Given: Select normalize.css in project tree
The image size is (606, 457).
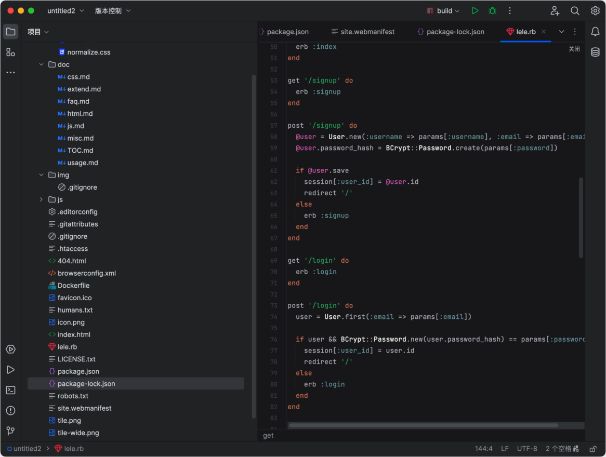Looking at the screenshot, I should point(84,52).
